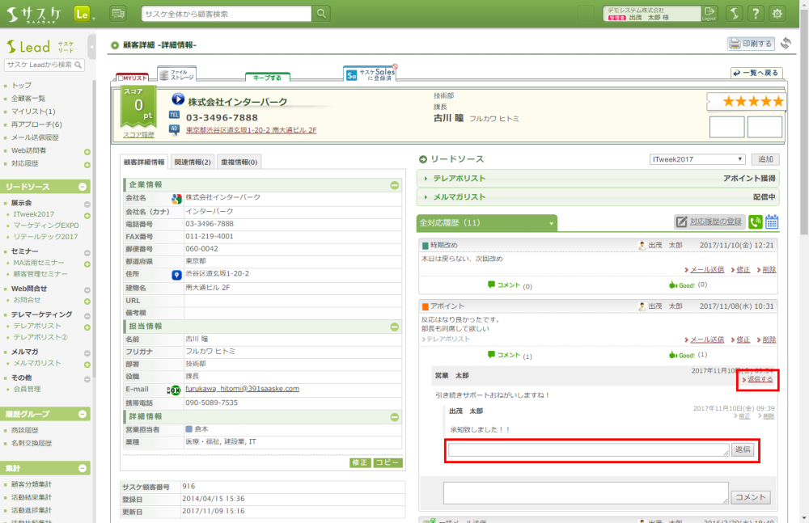This screenshot has width=809, height=523.
Task: Click the Logout icon in header
Action: point(709,14)
